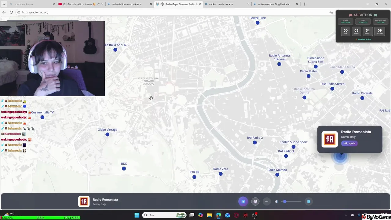Select the RDS station marker

click(x=124, y=168)
